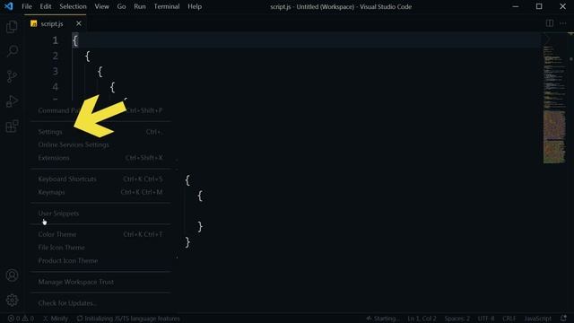This screenshot has height=323, width=574.
Task: Open the Run and Debug view icon
Action: [x=12, y=101]
